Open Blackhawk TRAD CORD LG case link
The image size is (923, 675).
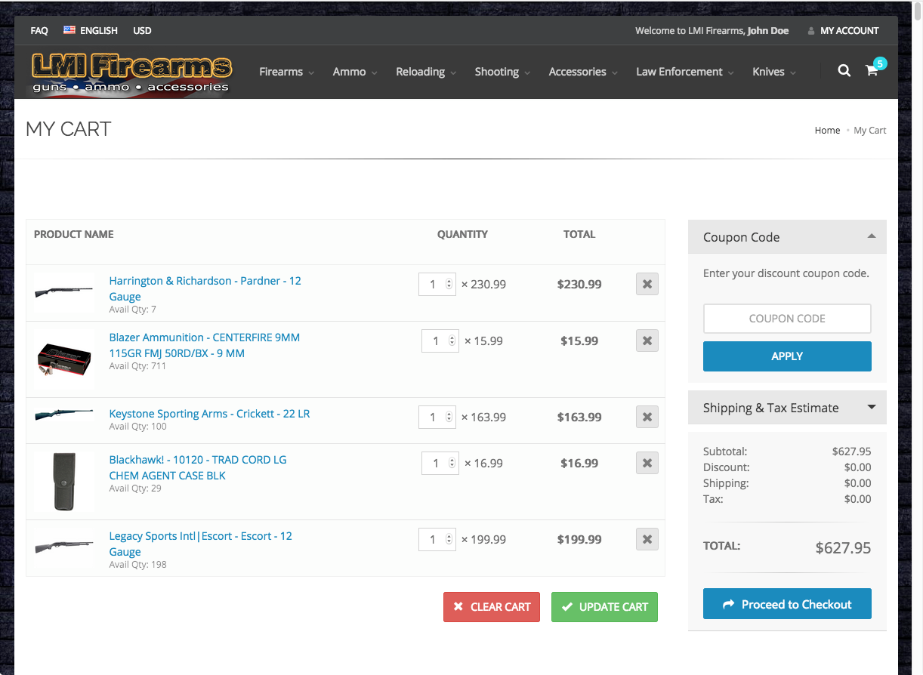pyautogui.click(x=198, y=467)
